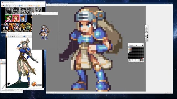Viewport: 177px width, 99px height.
Task: Open the Edit menu in pixel editor
Action: click(x=50, y=5)
